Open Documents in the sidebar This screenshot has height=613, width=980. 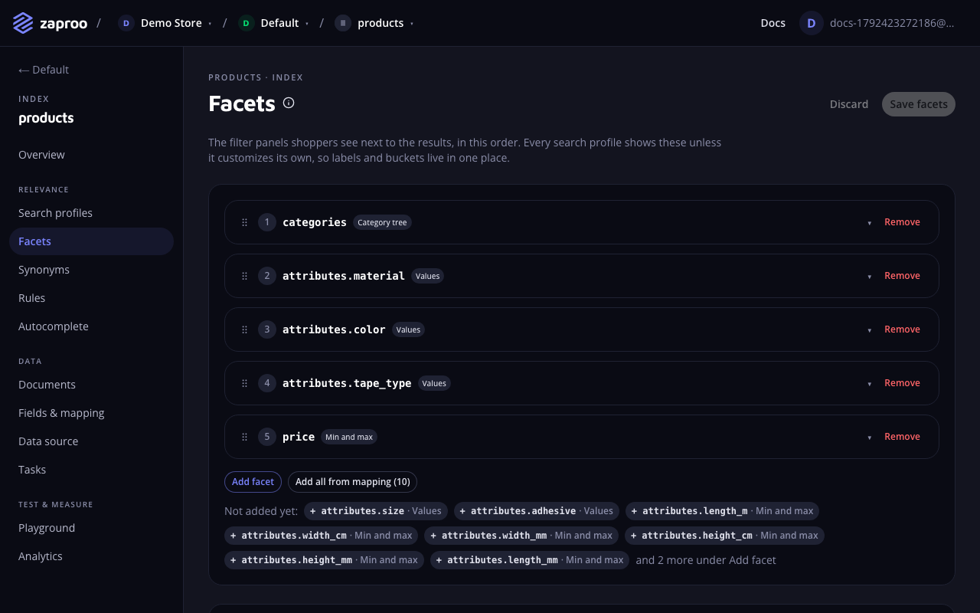(x=91, y=385)
